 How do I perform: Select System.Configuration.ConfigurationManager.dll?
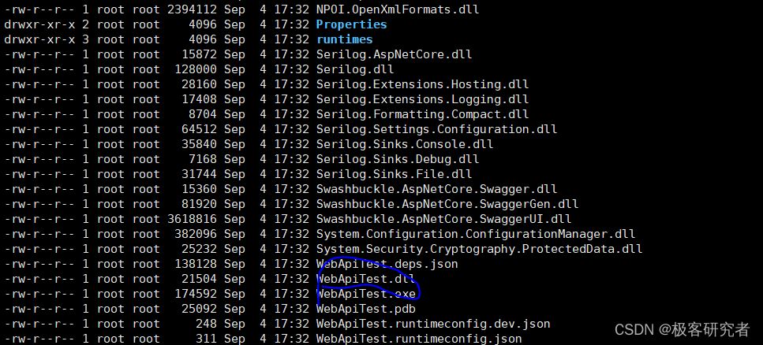point(476,234)
